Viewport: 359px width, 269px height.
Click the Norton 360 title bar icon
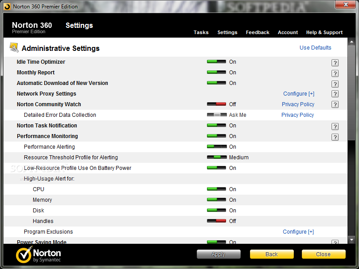tap(7, 7)
